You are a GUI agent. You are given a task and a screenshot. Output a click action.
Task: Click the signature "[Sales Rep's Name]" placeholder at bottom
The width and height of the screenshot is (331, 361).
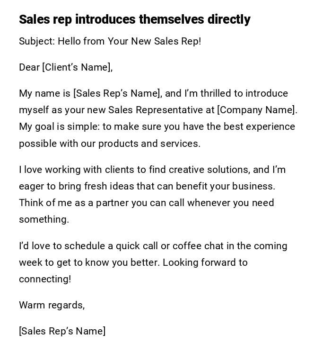(62, 331)
